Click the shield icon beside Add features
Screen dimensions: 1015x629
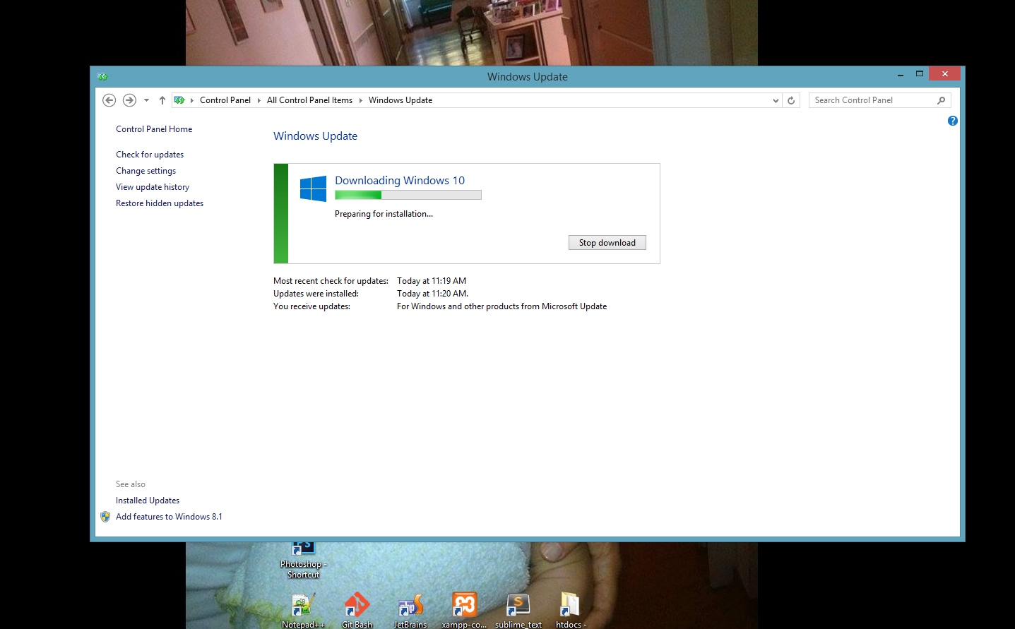click(105, 517)
